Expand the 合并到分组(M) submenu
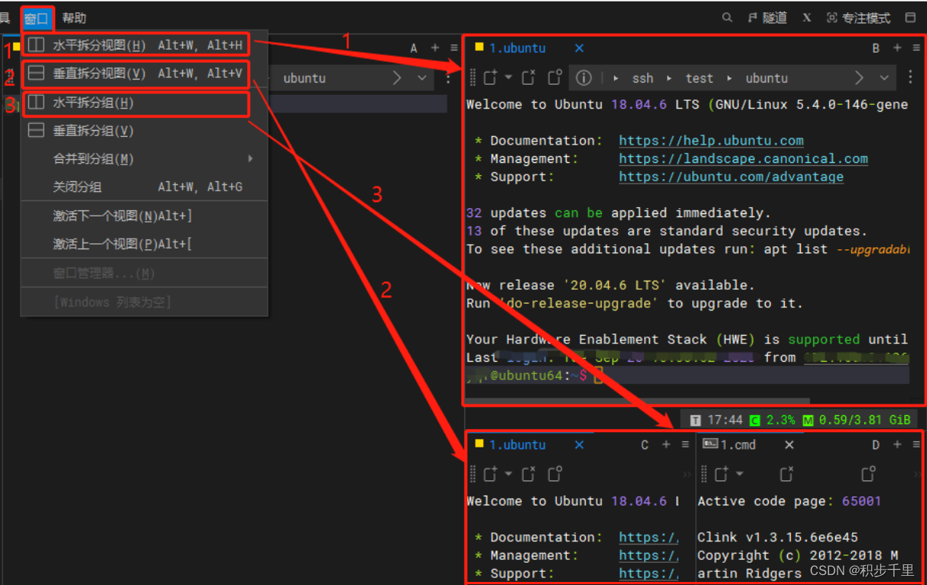 point(145,159)
